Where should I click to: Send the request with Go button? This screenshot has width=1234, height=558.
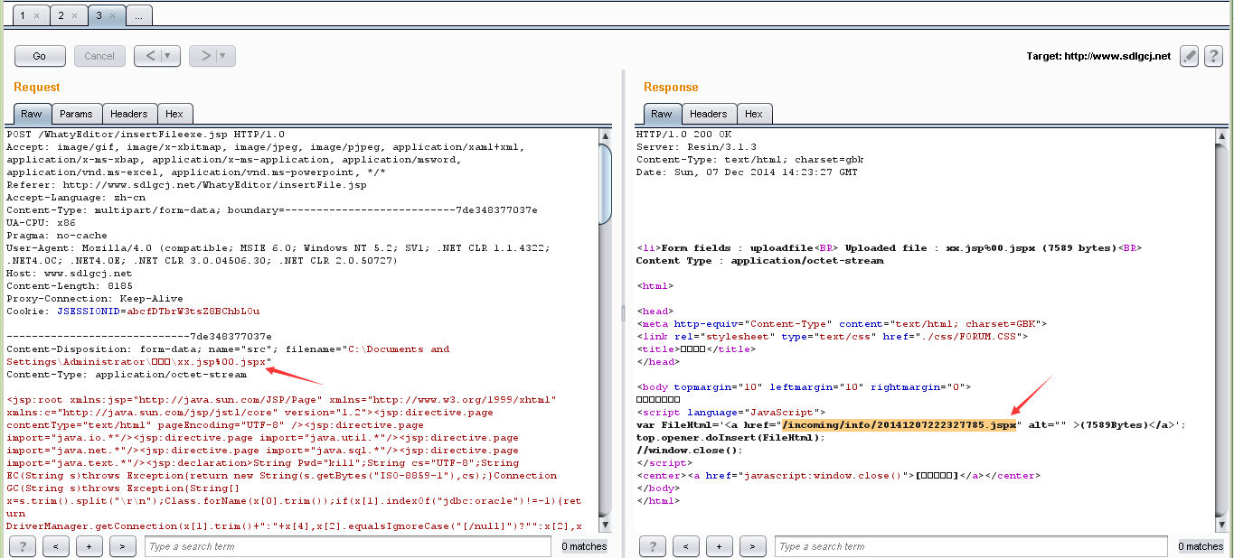click(40, 56)
